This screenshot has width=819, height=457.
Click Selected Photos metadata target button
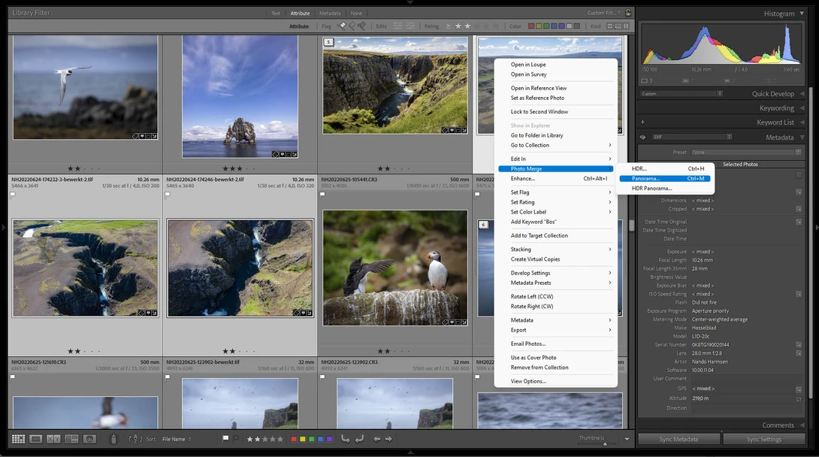[740, 164]
